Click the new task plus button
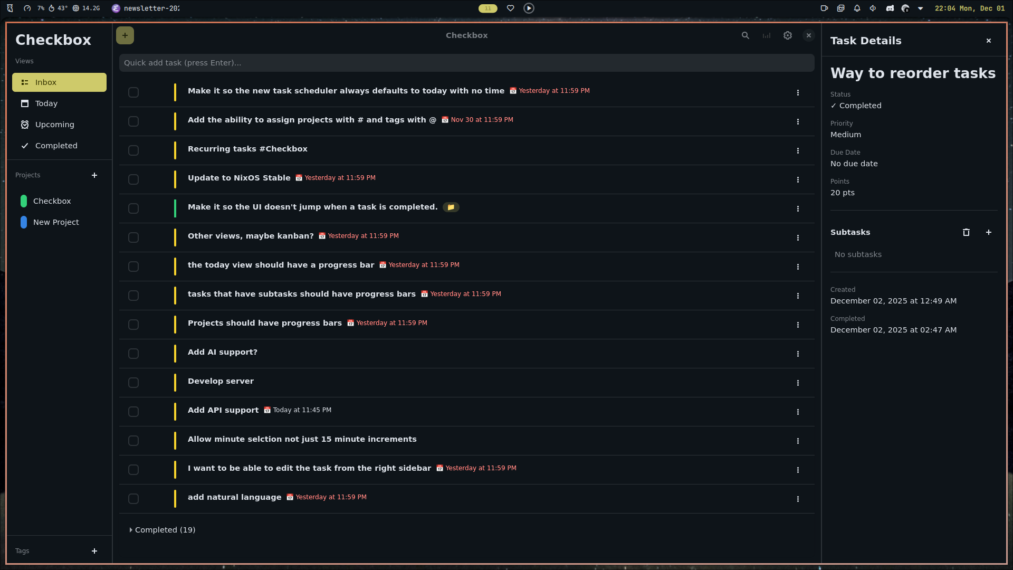This screenshot has height=570, width=1013. click(125, 35)
